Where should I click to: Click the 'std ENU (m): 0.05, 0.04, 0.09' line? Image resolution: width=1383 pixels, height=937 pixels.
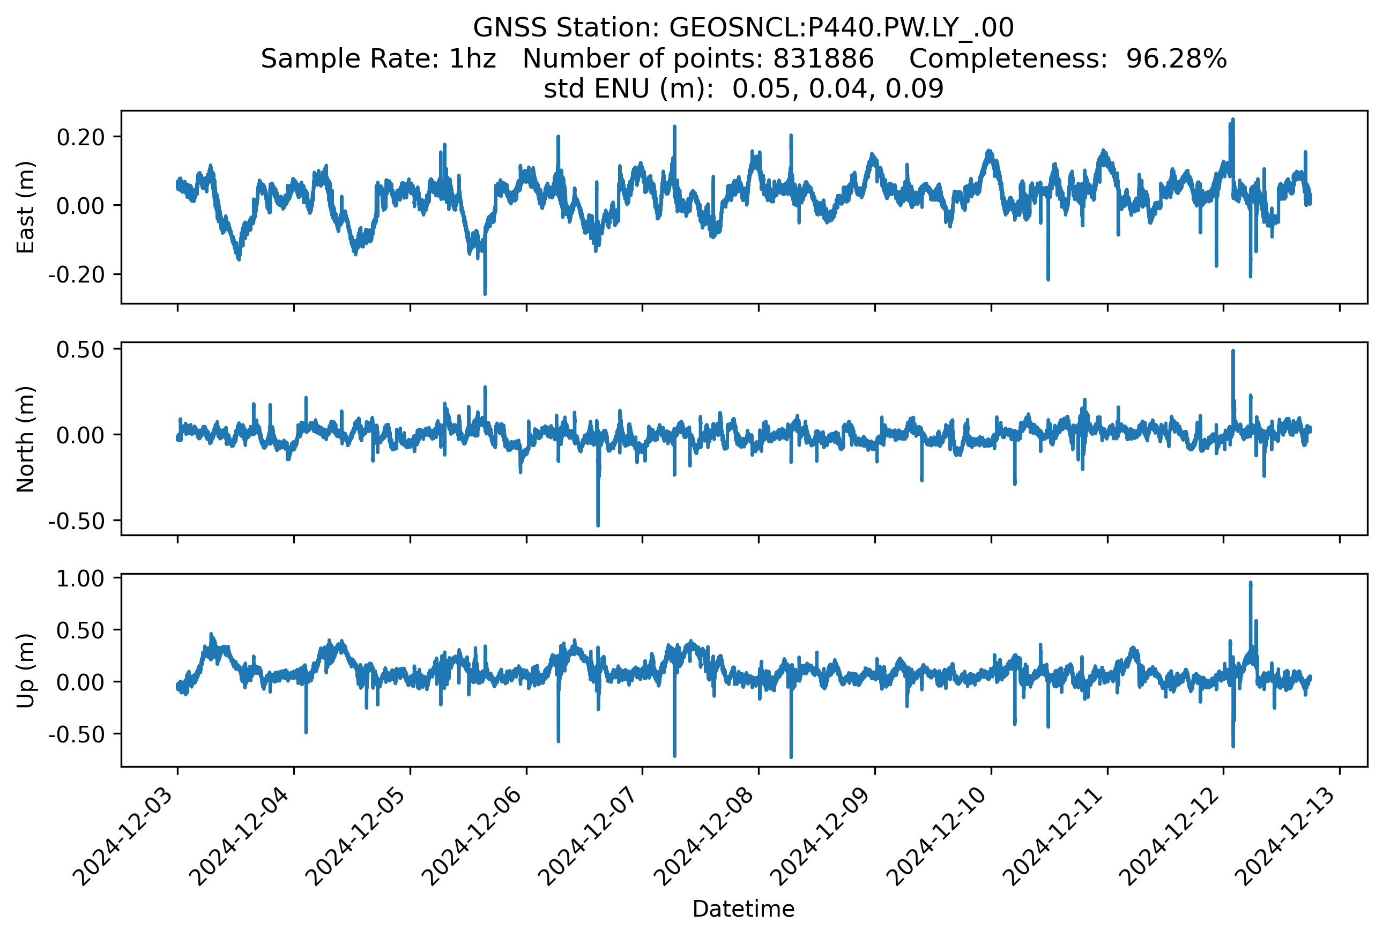tap(743, 89)
